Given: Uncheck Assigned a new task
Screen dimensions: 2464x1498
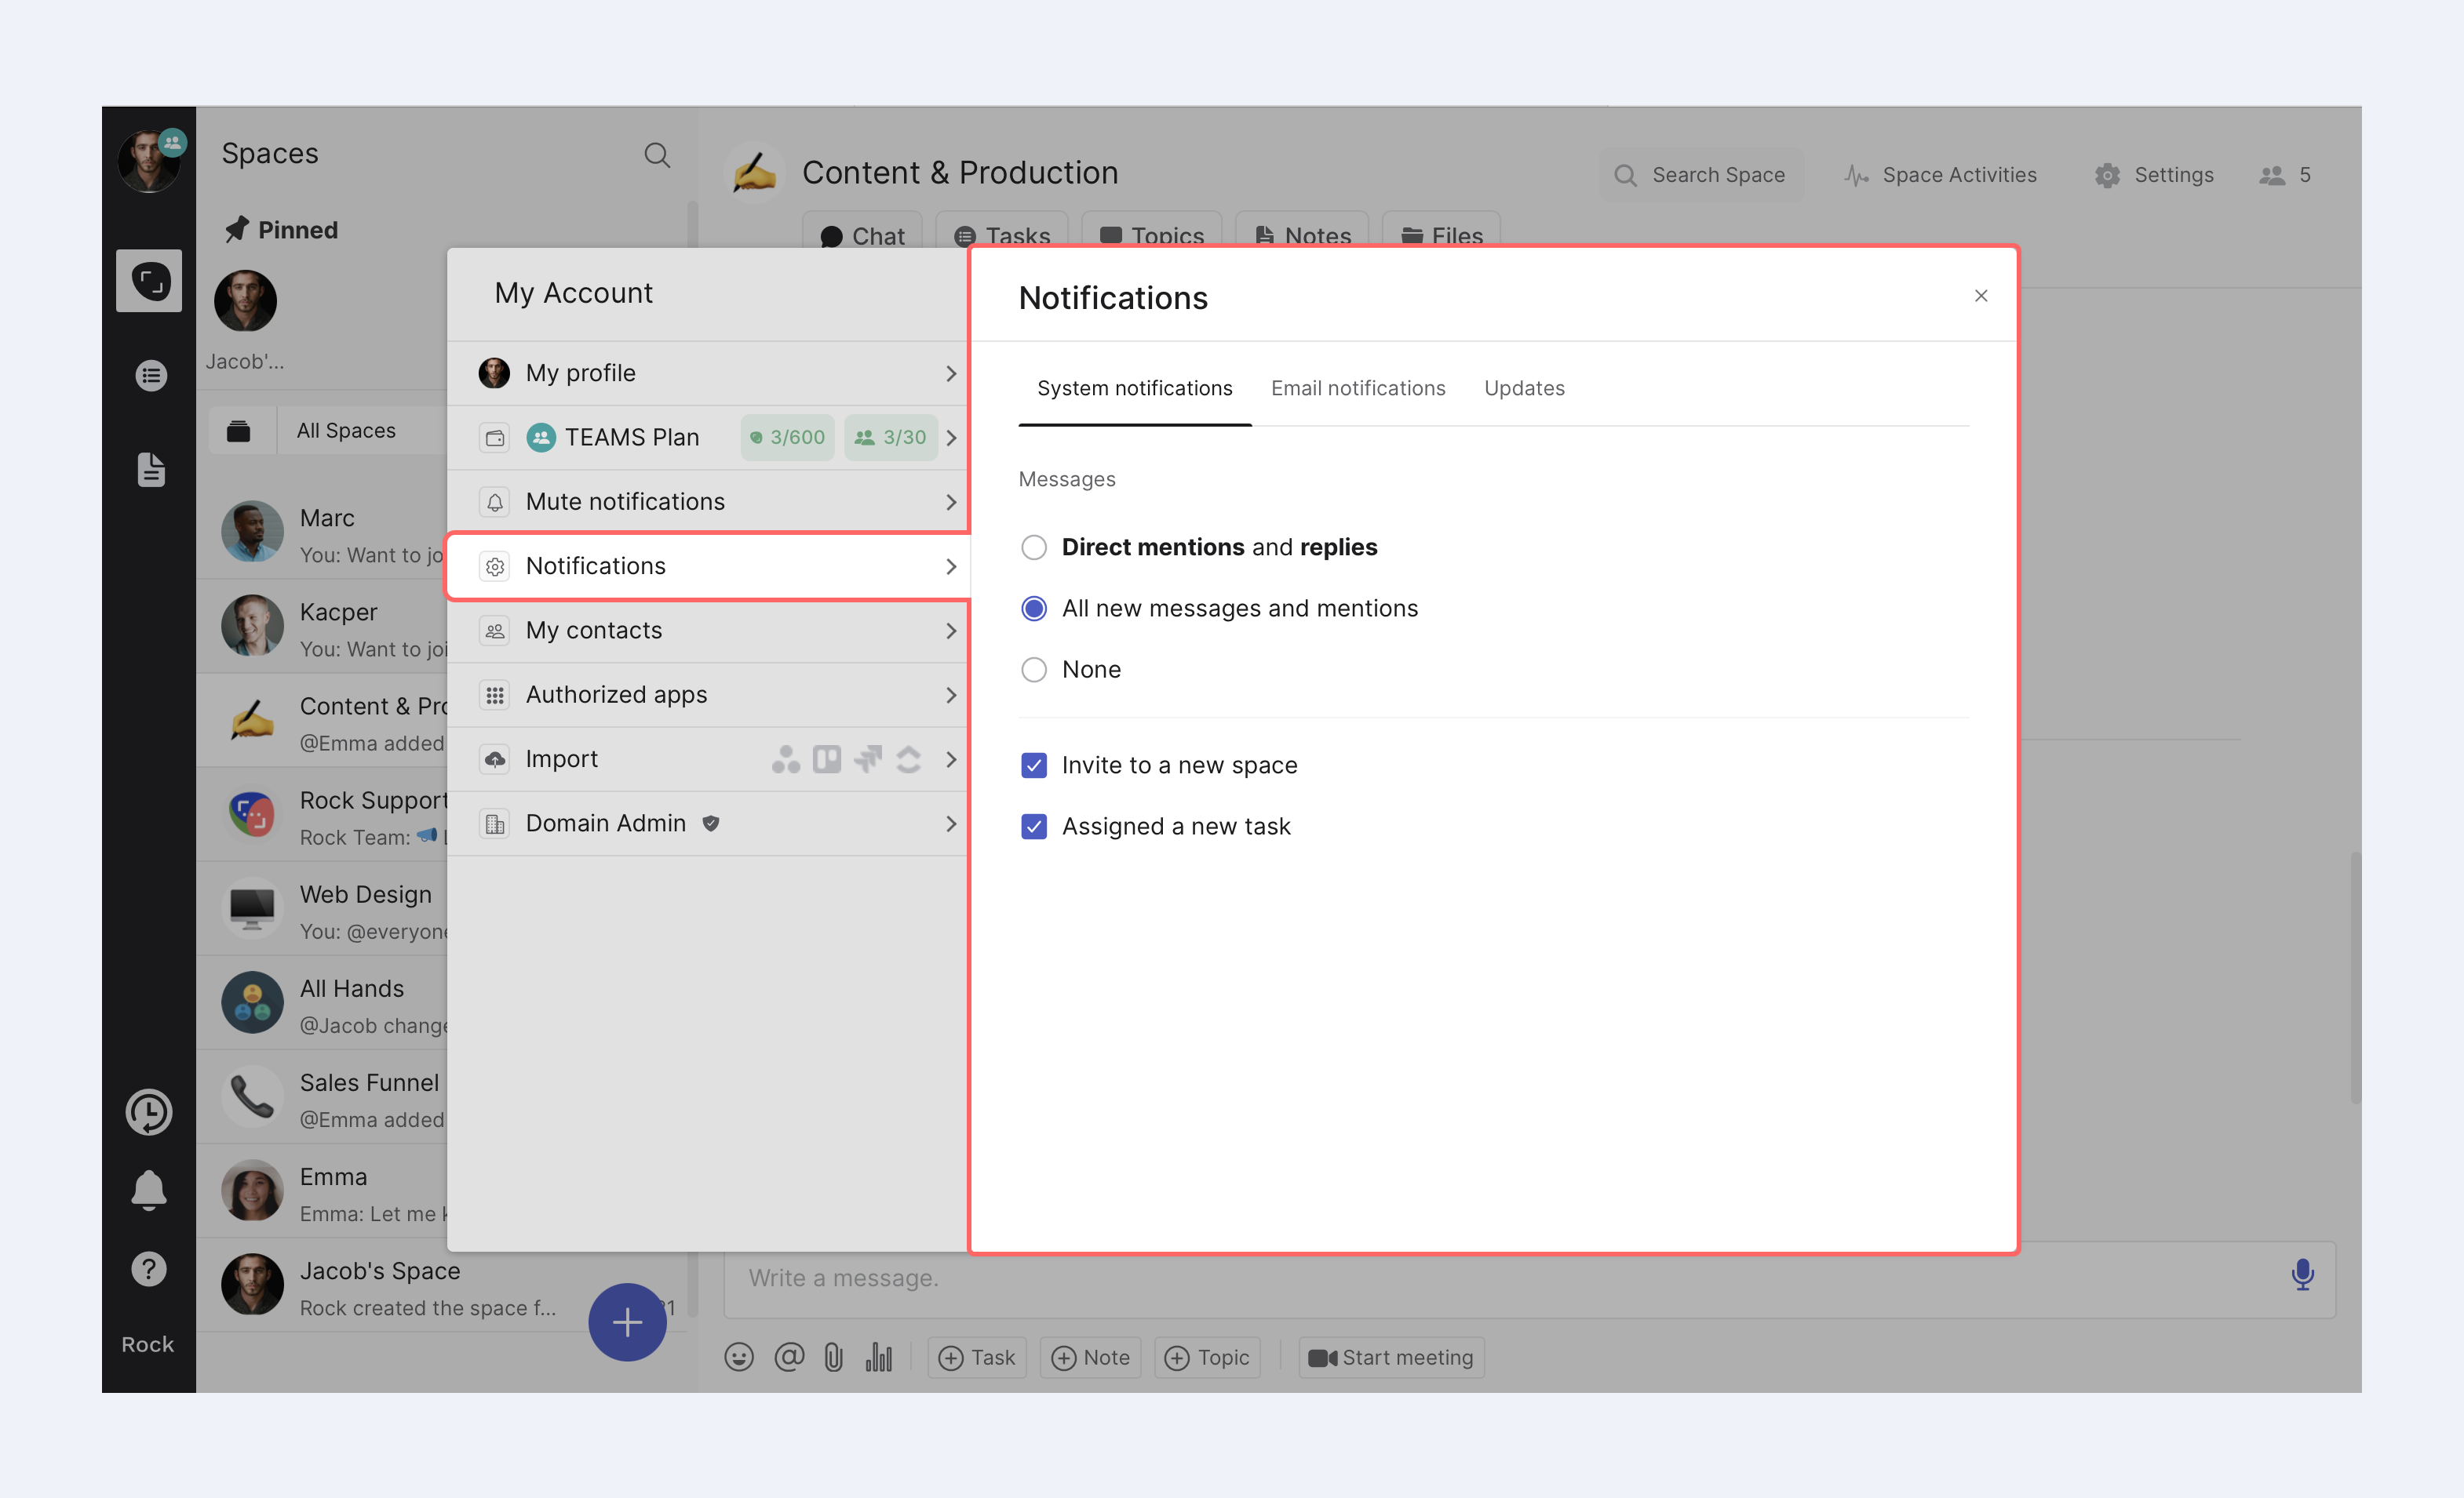Looking at the screenshot, I should pos(1034,827).
